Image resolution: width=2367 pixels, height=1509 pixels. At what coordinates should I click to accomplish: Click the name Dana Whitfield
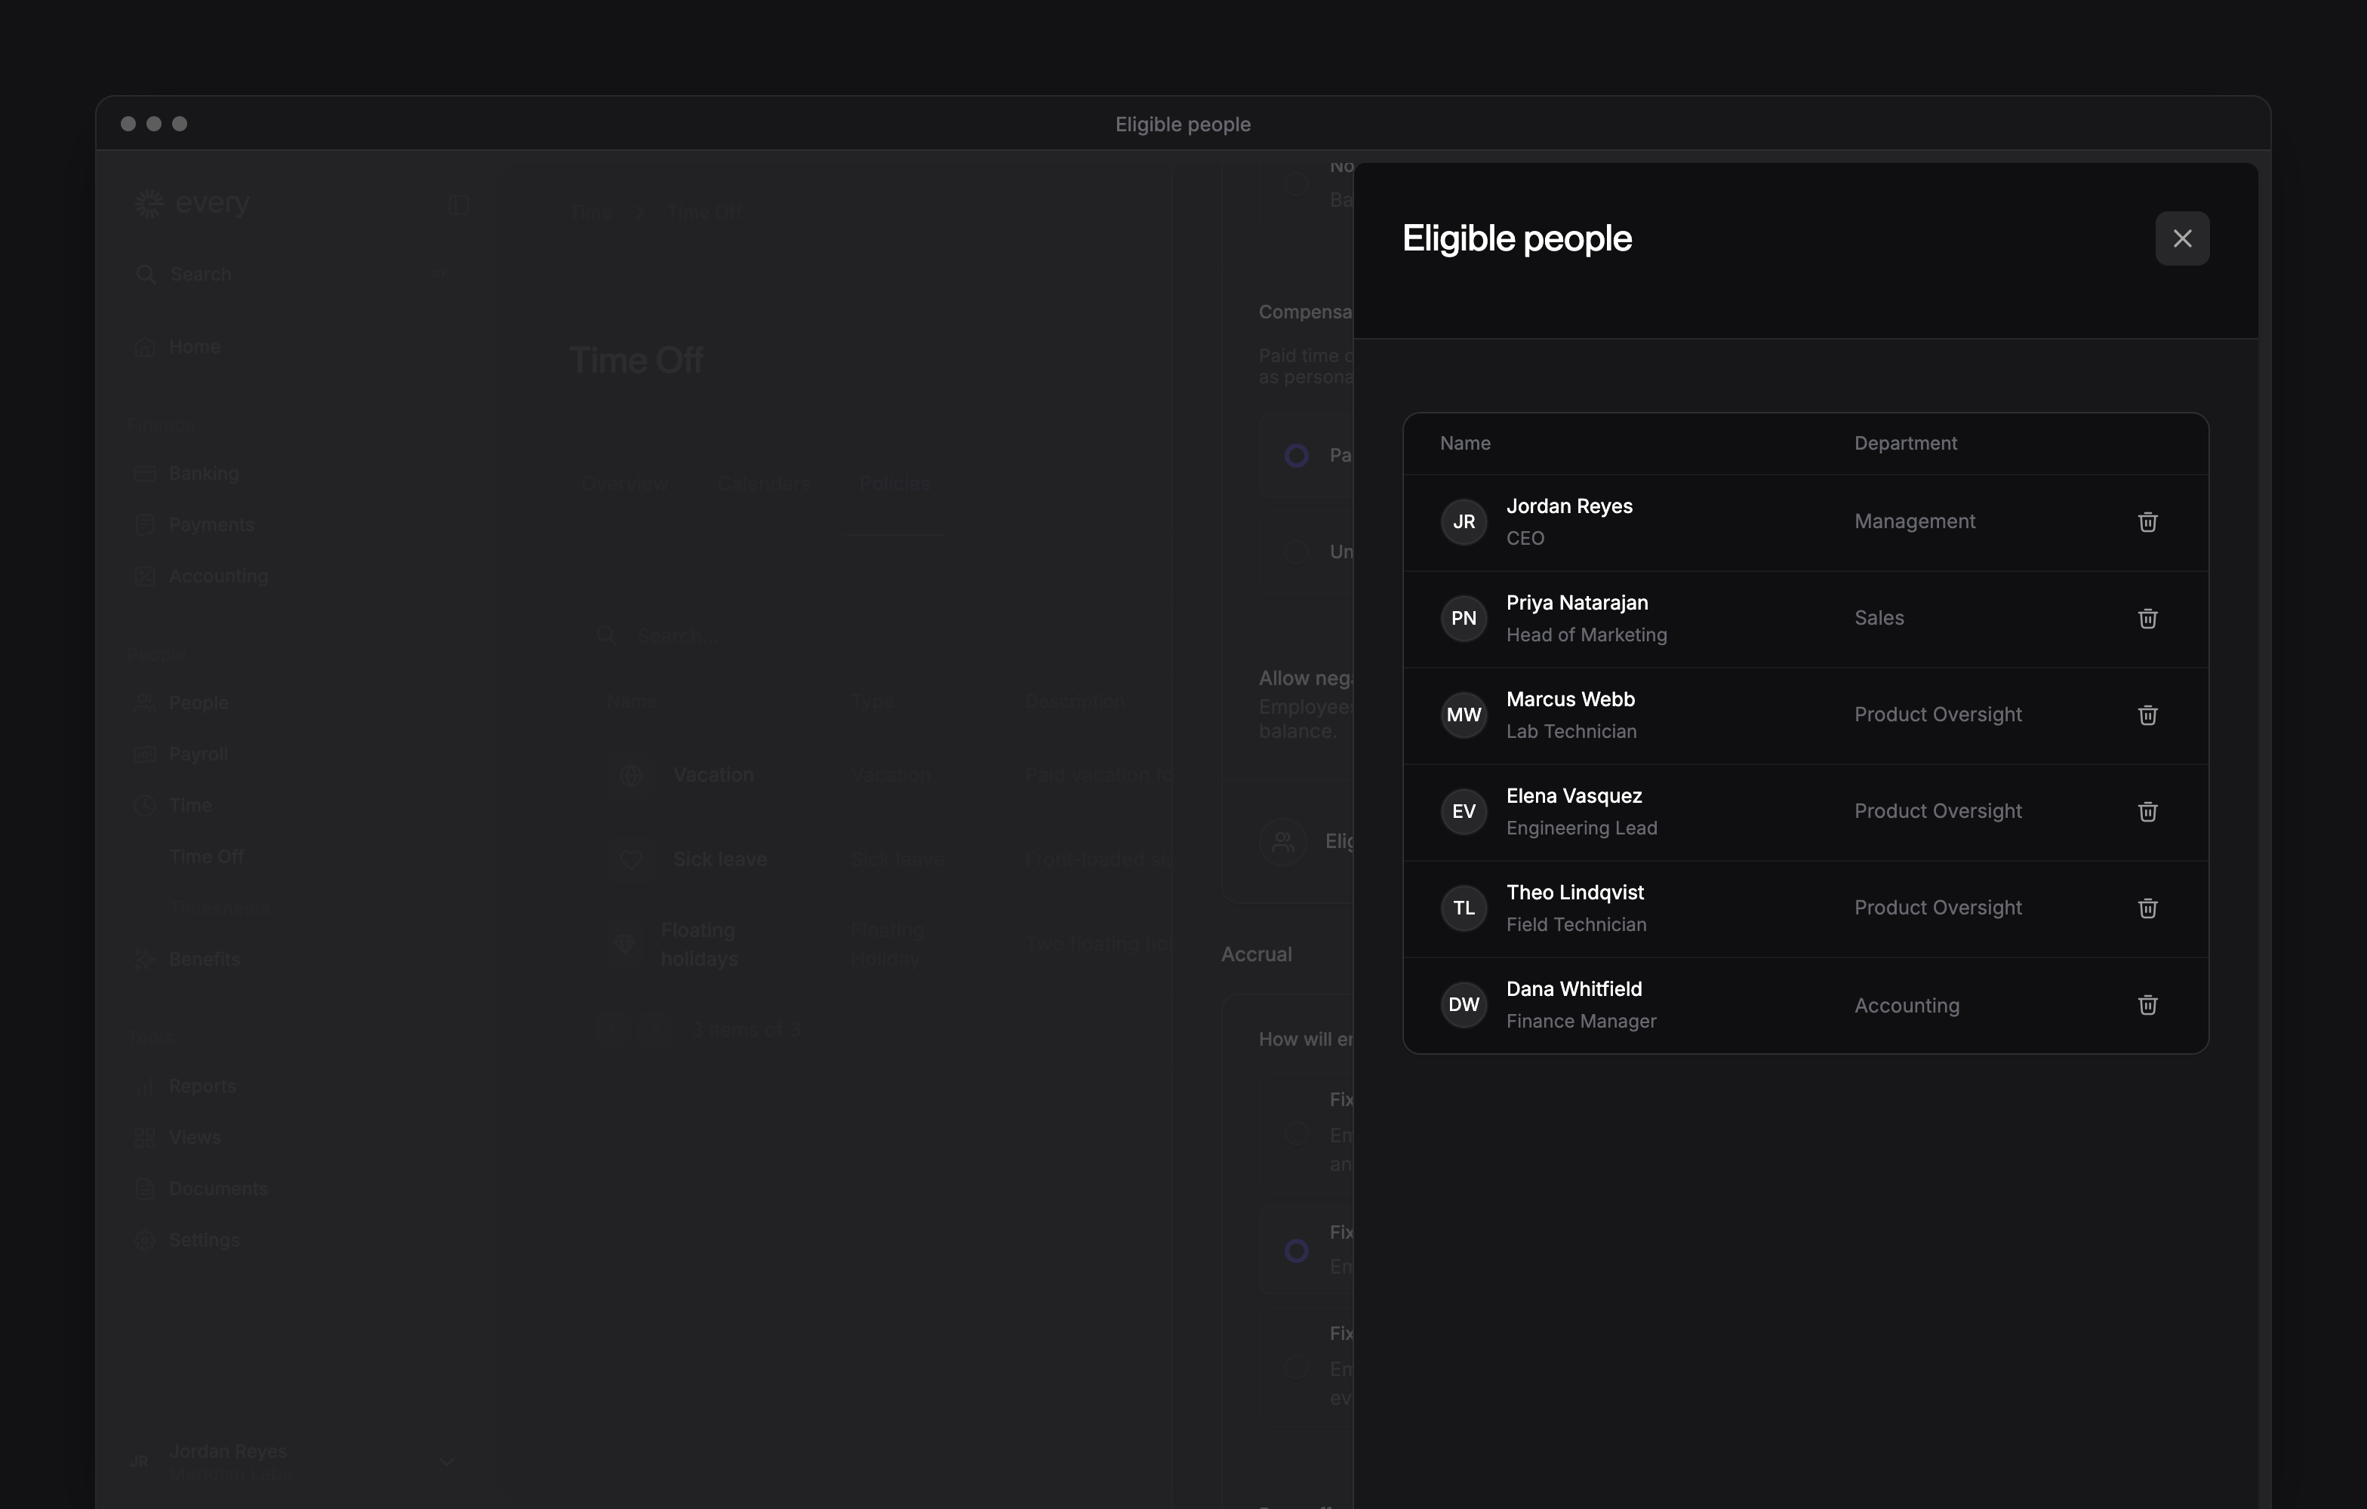[1574, 989]
